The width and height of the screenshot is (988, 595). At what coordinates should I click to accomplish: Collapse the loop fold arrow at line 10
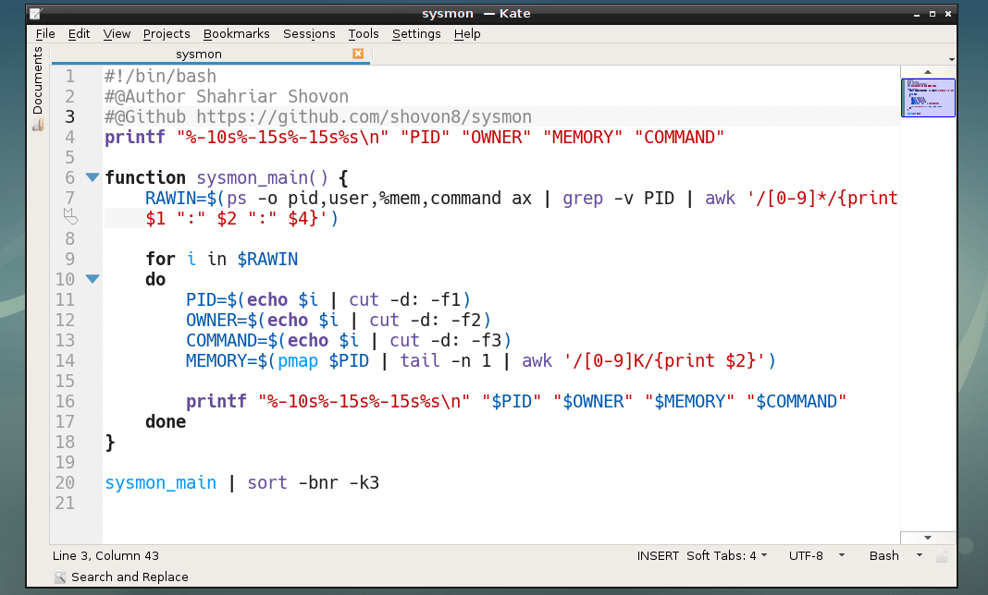[x=92, y=278]
